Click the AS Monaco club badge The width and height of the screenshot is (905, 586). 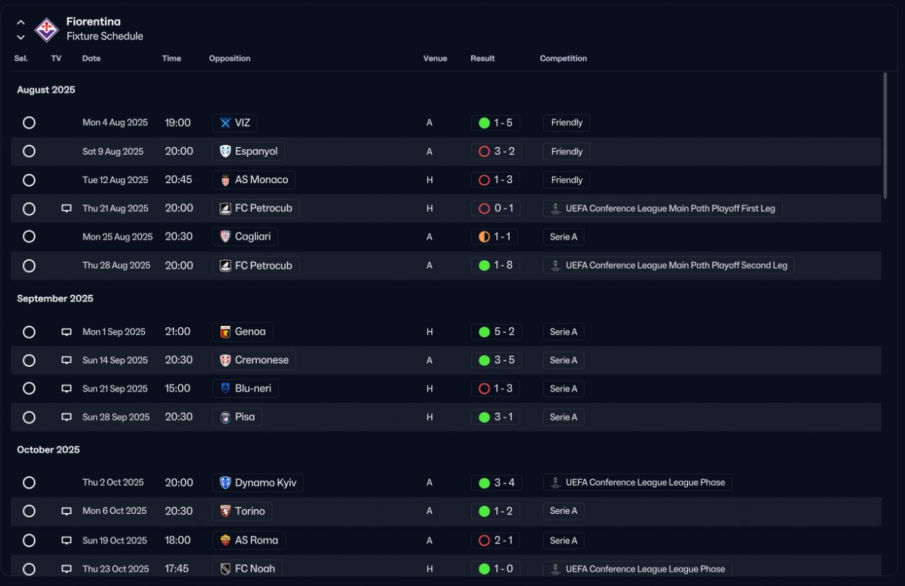tap(226, 180)
